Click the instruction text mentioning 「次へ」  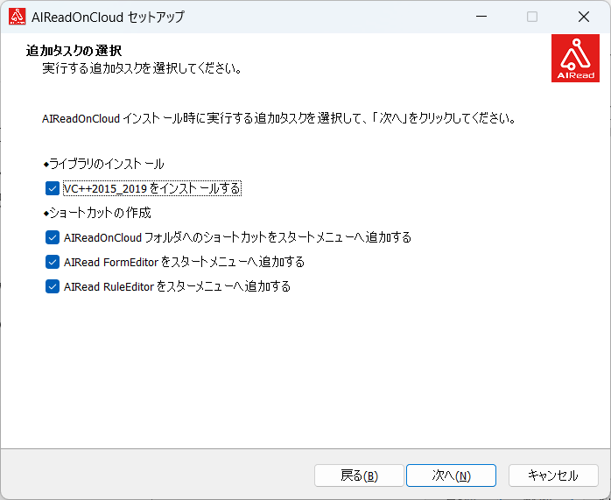279,118
